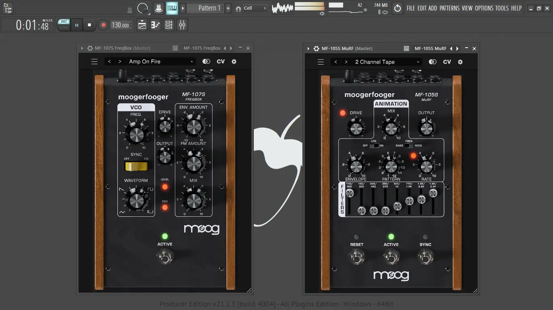
Task: Click the CV button in MuRF
Action: 447,62
